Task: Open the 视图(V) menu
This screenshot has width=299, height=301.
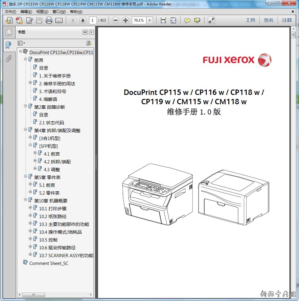Action: tap(42, 12)
